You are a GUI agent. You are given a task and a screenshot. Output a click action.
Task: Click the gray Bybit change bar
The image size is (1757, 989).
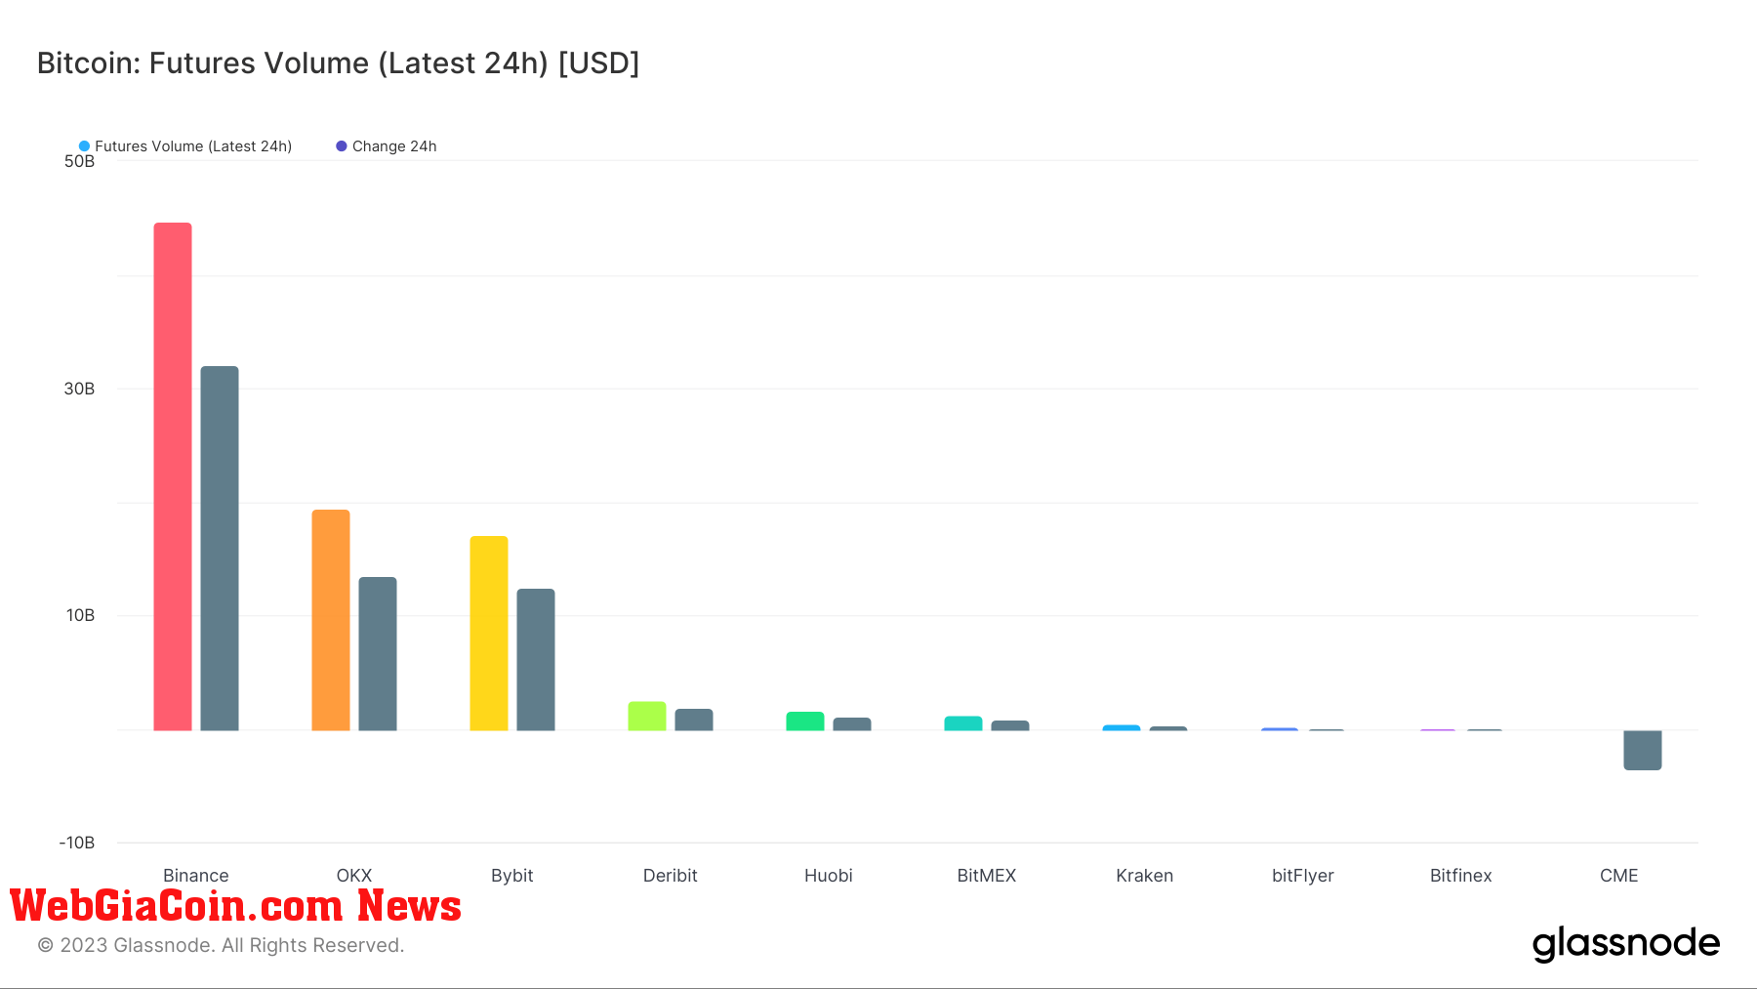[536, 659]
